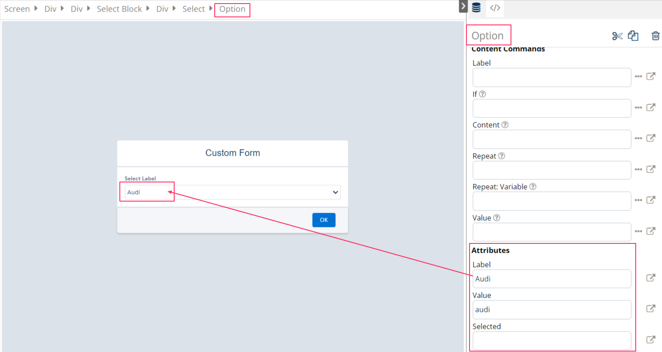Click the Attributes Label field containing Audi
This screenshot has width=662, height=352.
(552, 279)
